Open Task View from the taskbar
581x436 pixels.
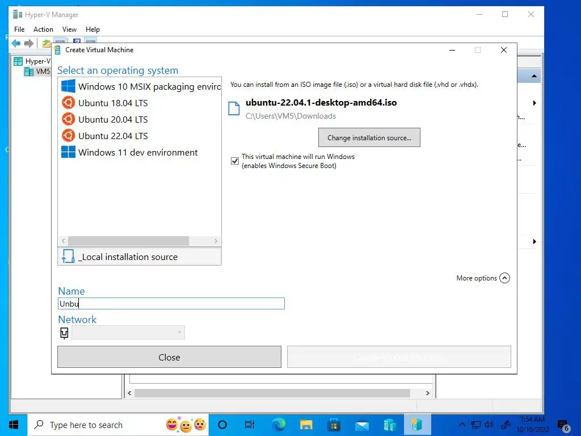coord(250,425)
